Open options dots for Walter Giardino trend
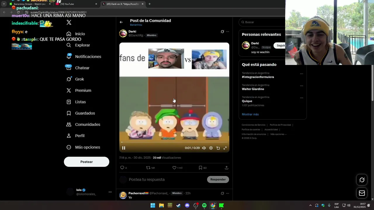 [x=302, y=86]
